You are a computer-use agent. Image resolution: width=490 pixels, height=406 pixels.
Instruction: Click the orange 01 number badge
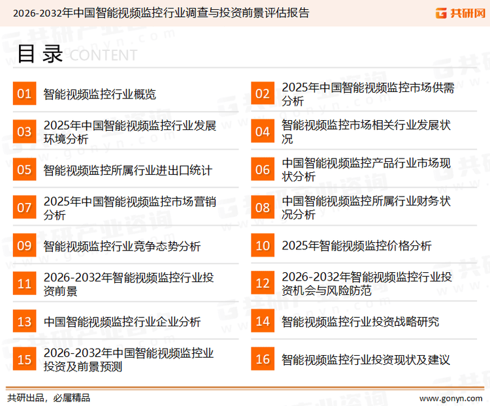pyautogui.click(x=24, y=94)
